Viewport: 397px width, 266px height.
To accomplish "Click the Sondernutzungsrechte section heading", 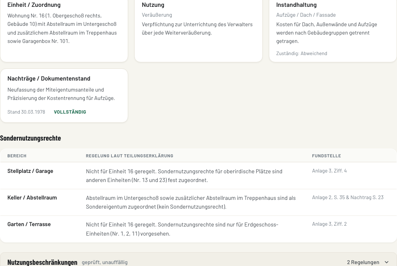I will pyautogui.click(x=30, y=138).
